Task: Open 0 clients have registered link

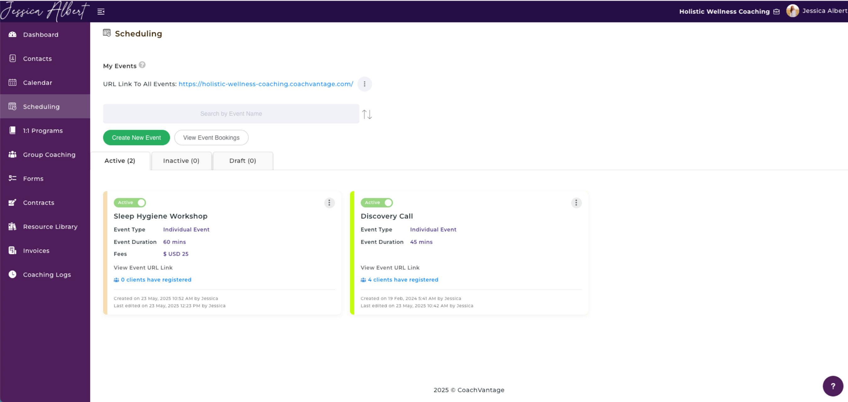Action: coord(156,280)
